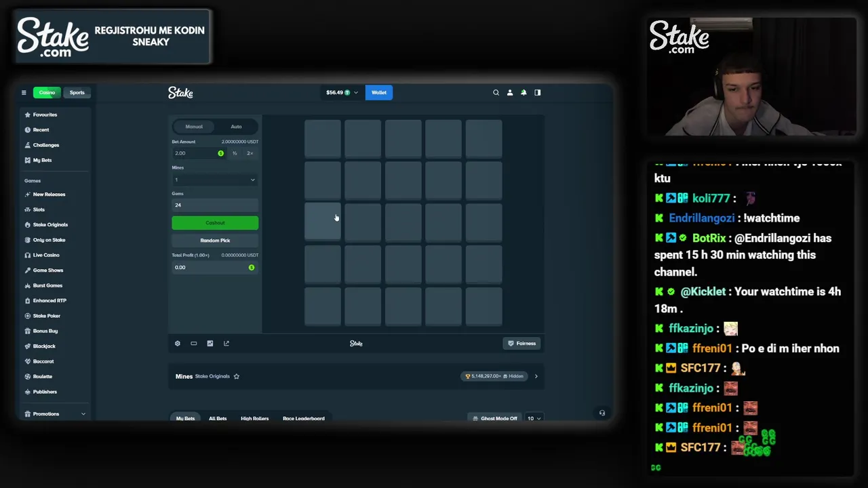Click the Gems field showing 24
Viewport: 868px width, 488px height.
[x=215, y=205]
